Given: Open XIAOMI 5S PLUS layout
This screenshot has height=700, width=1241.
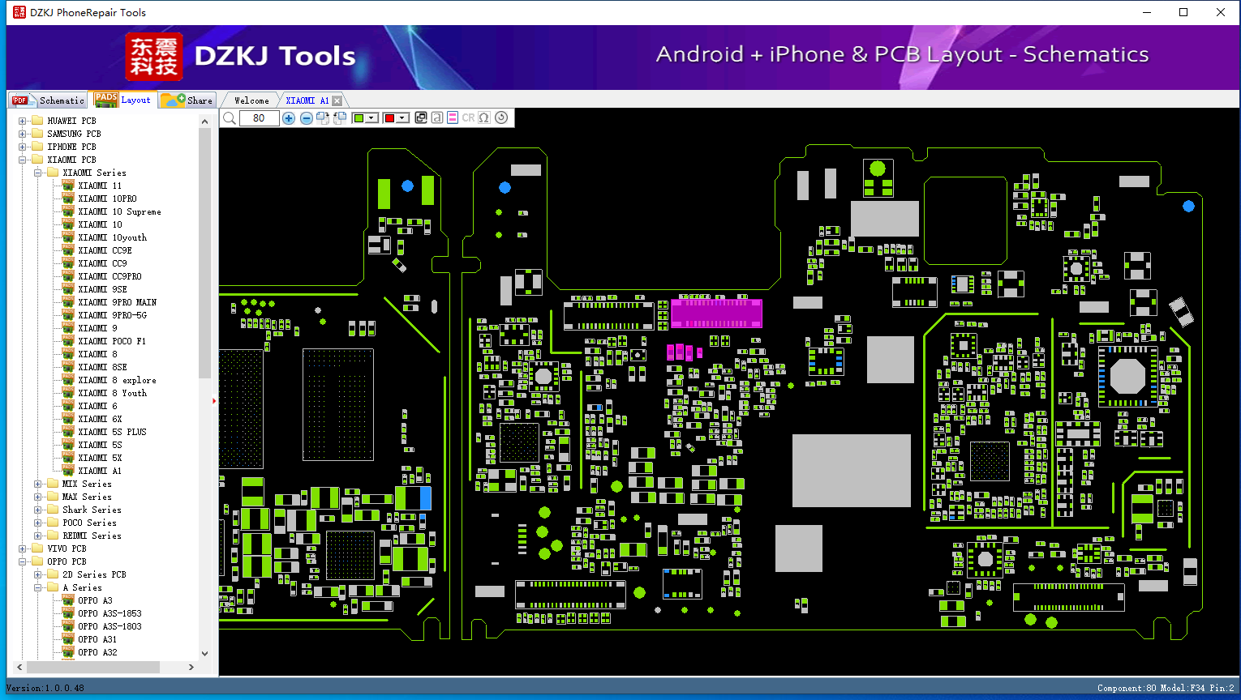Looking at the screenshot, I should [113, 432].
